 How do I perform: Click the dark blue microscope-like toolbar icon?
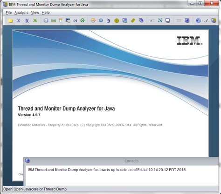coord(109,20)
